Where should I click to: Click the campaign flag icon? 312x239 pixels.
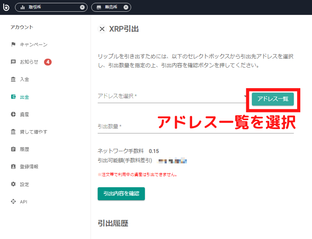point(13,44)
